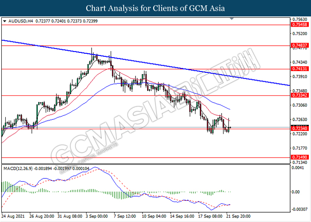Click the chart title header text
The width and height of the screenshot is (311, 222).
tap(155, 8)
